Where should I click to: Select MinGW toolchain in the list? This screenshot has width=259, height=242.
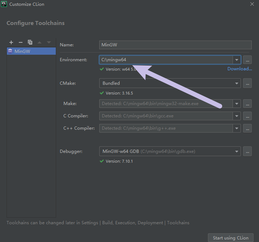click(31, 51)
